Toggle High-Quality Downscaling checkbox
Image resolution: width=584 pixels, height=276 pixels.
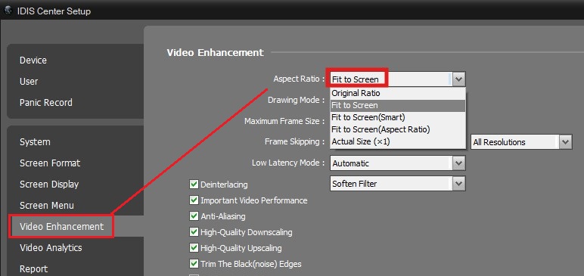pyautogui.click(x=194, y=232)
